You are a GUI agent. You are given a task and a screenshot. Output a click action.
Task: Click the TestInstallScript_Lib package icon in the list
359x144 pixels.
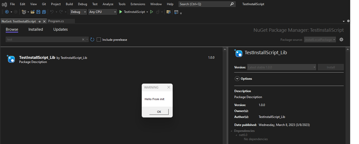point(11,59)
